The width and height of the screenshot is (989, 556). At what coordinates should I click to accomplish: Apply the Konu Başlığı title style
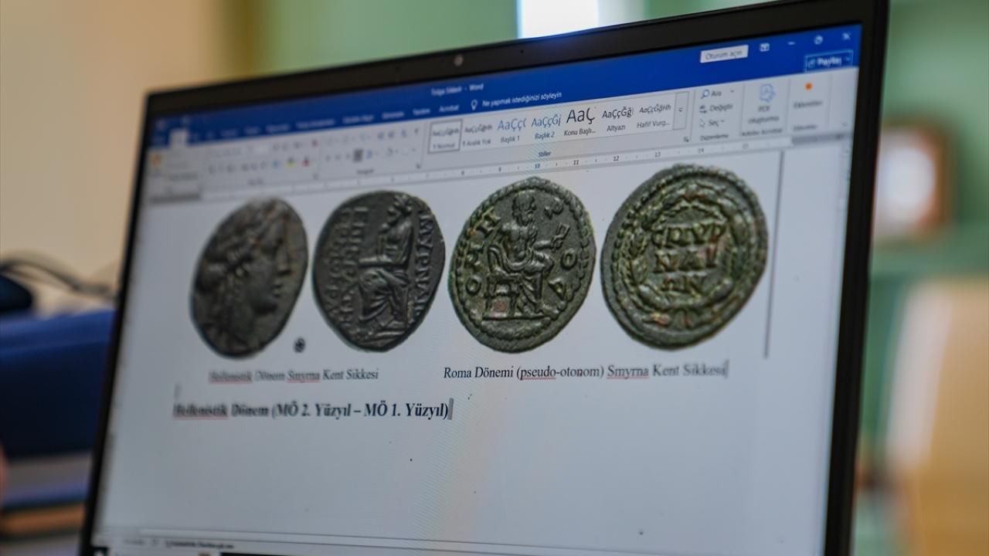coord(580,122)
